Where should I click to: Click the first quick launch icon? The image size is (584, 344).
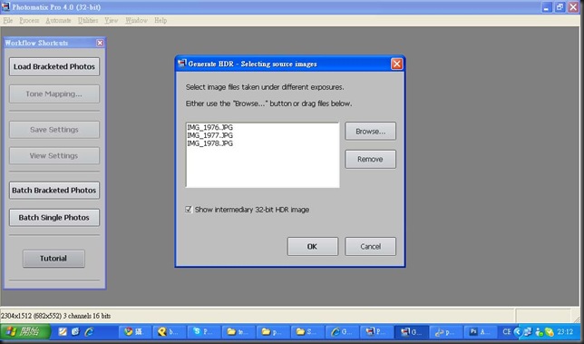click(x=63, y=331)
